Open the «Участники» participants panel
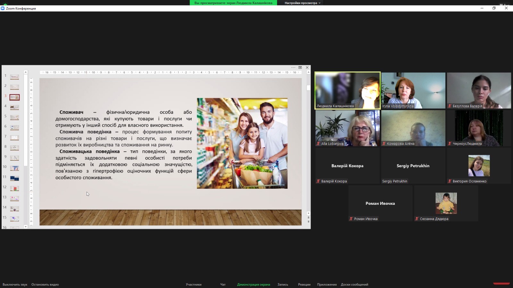 coord(194,284)
